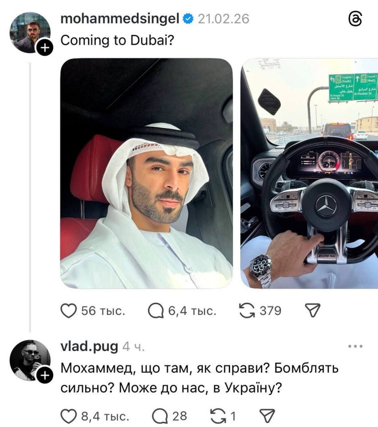Open replies to the vlad.pug comment

160,416
